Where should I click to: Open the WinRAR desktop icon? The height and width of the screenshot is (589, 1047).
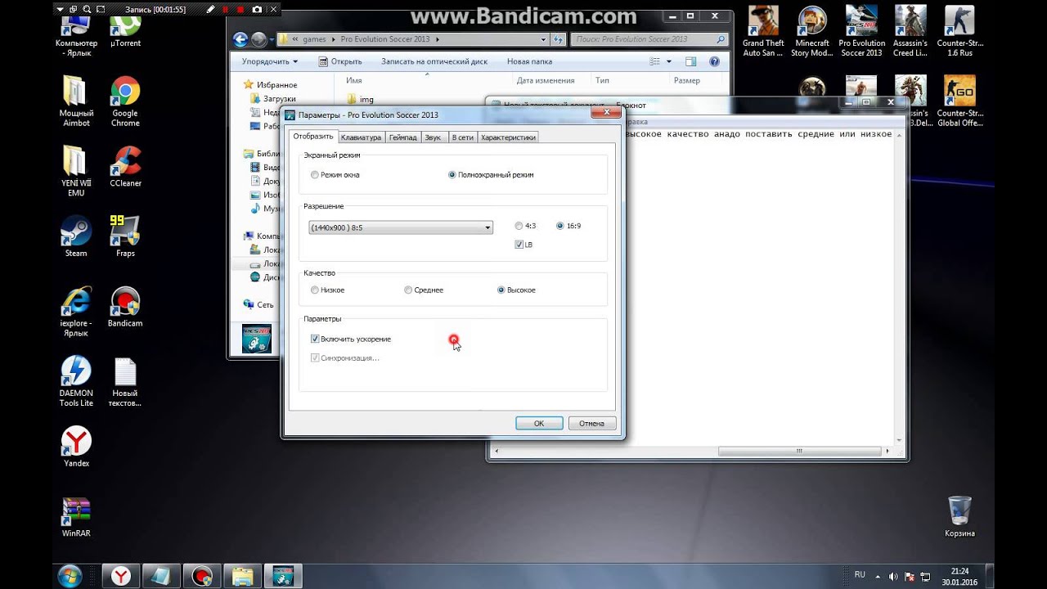click(76, 517)
